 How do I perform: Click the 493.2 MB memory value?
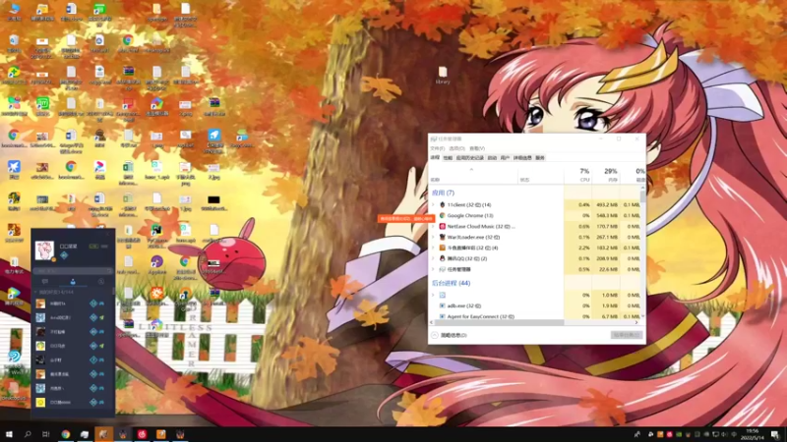tap(607, 204)
